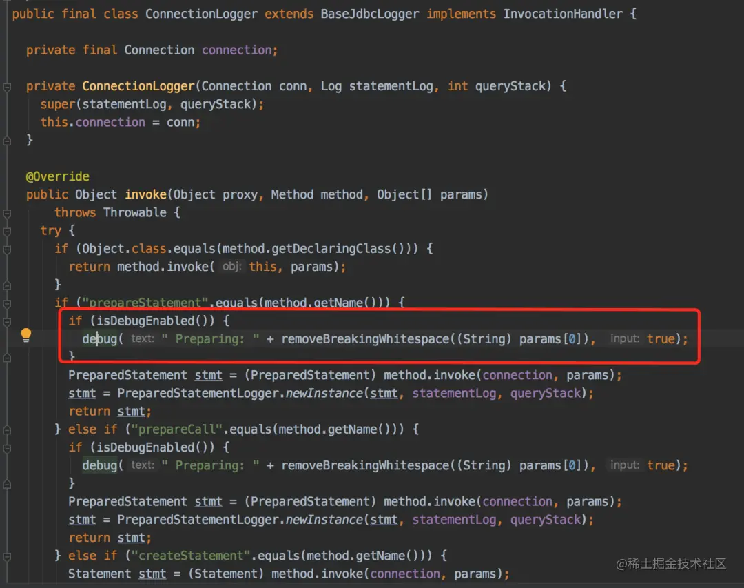Click the yellow lightbulb intention icon

26,335
